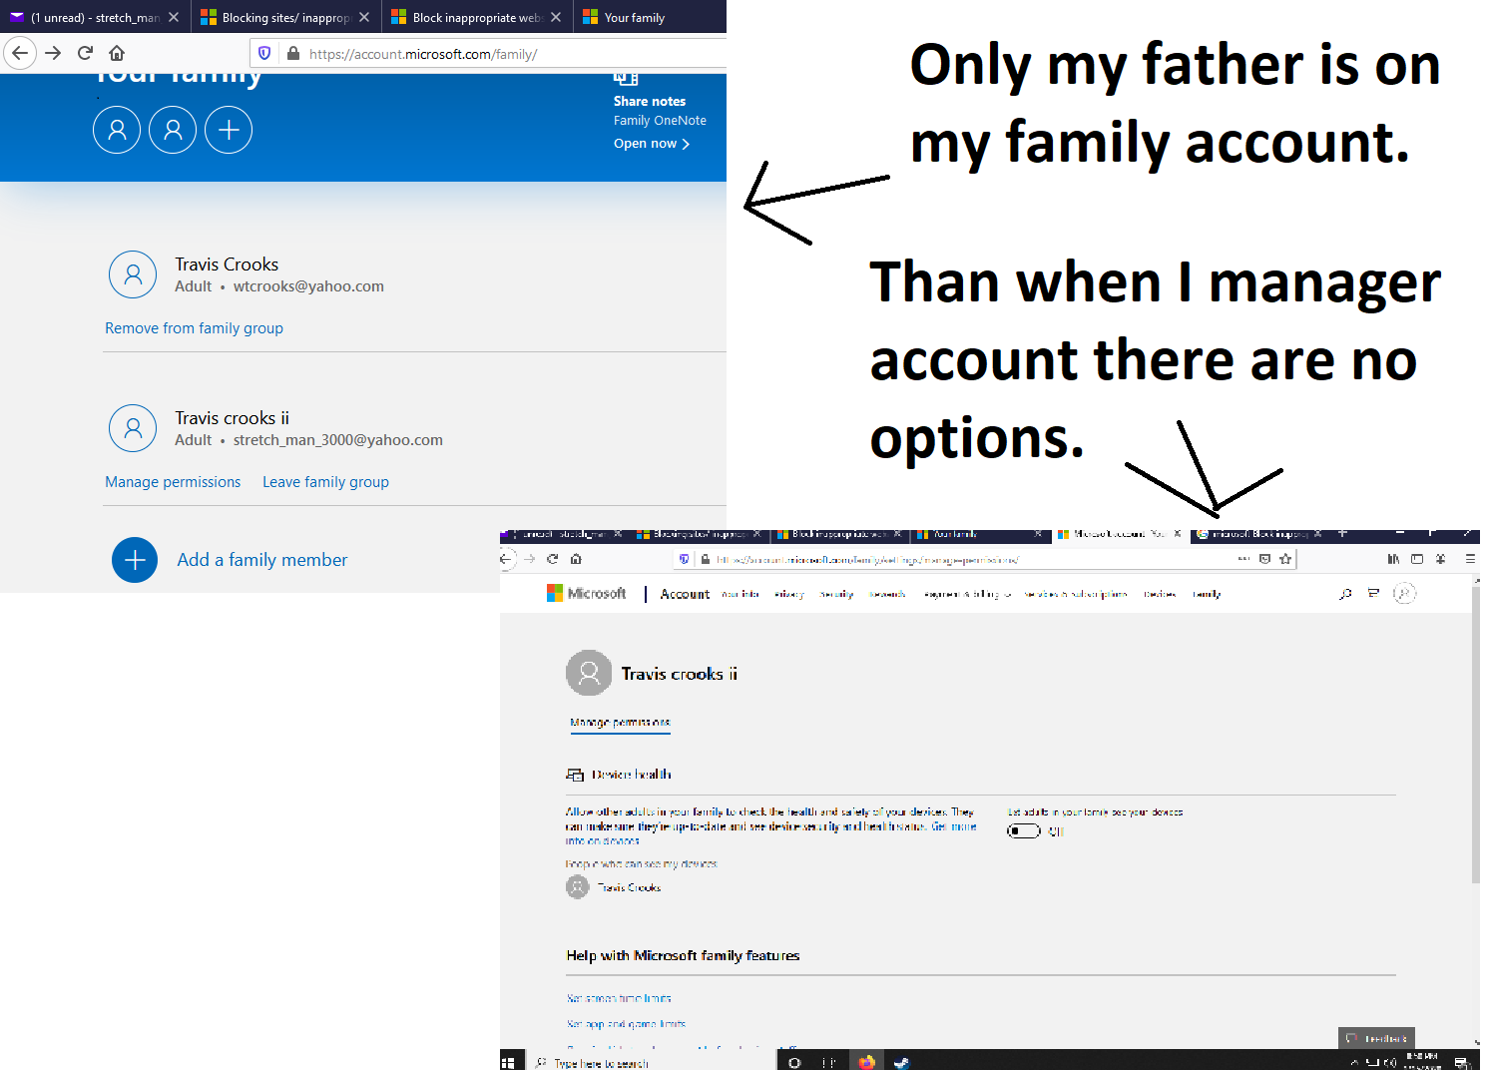Click first family member avatar in blue banner
1485x1070 pixels.
tap(117, 130)
